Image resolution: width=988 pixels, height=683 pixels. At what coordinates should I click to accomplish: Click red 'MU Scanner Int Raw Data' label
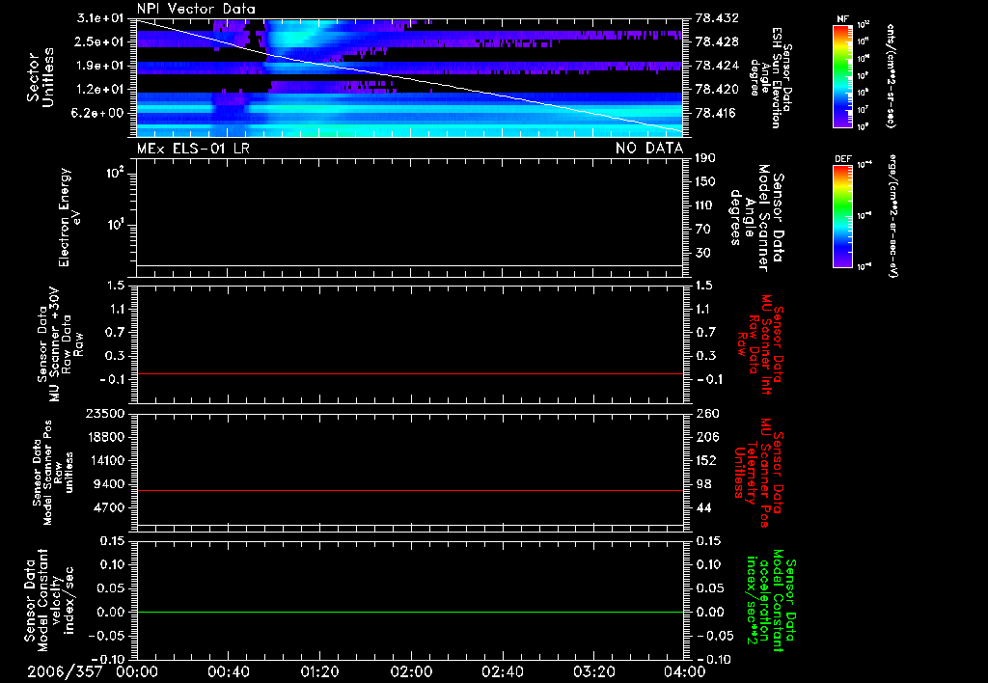point(760,344)
